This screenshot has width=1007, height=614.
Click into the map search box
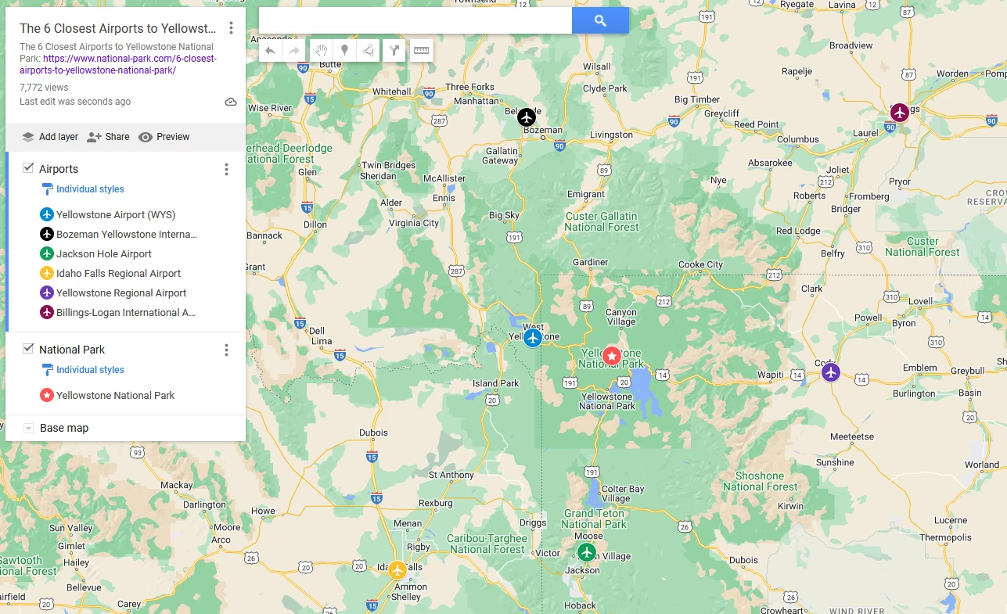pyautogui.click(x=415, y=21)
